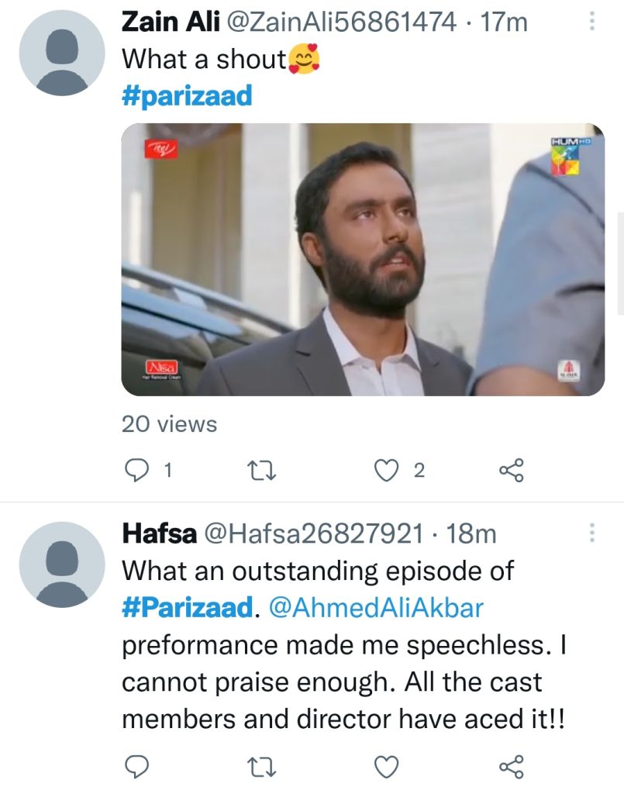Play the Parizaad video clip
Viewport: 624px width, 794px height.
pos(360,258)
